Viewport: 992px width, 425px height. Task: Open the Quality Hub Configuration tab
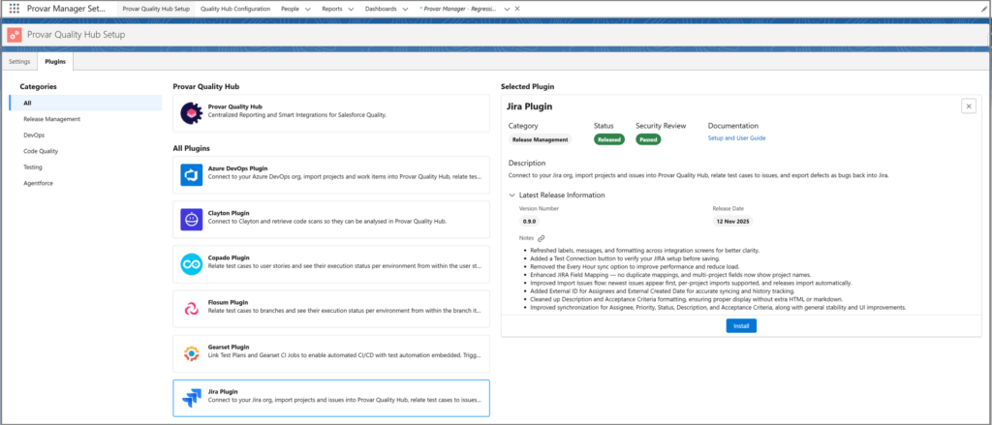(235, 8)
